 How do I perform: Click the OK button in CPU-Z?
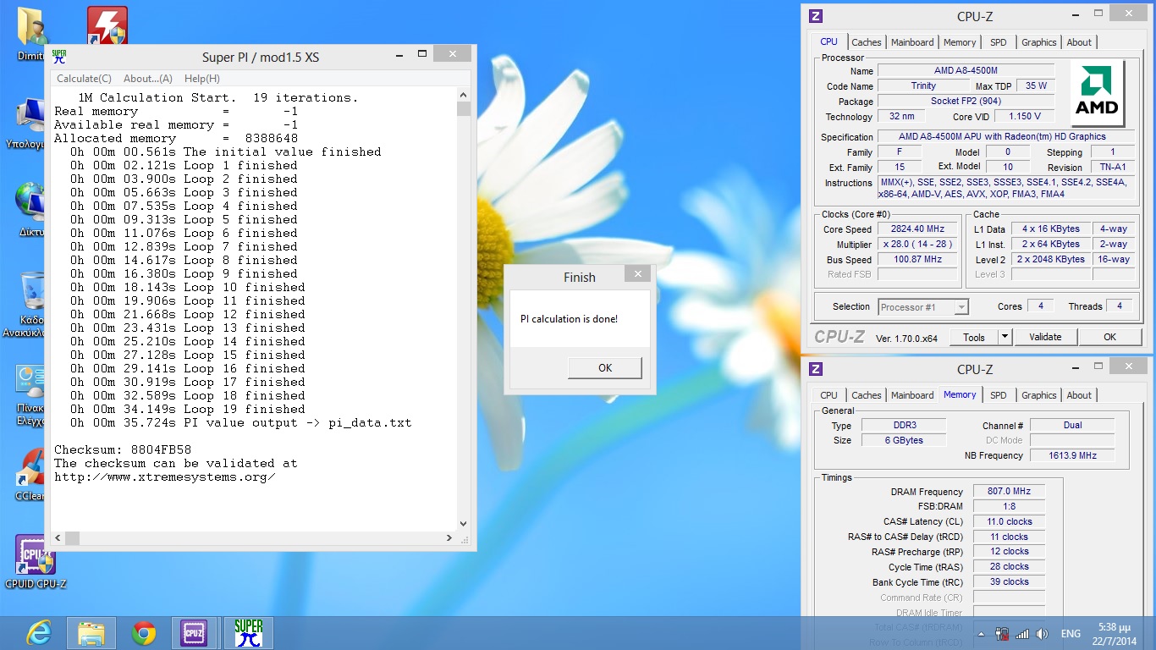1109,337
